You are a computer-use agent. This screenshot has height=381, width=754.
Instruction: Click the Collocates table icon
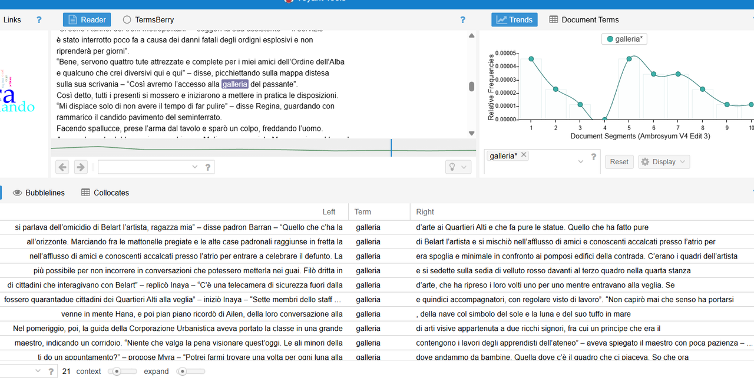(x=85, y=193)
